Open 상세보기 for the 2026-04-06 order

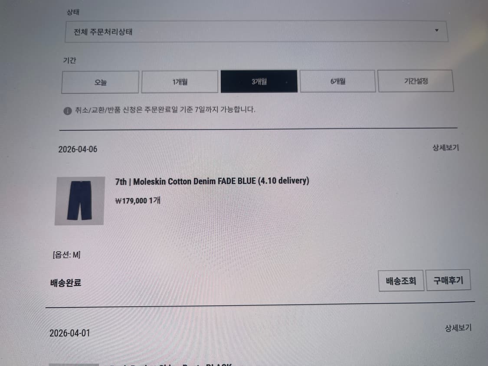(445, 147)
